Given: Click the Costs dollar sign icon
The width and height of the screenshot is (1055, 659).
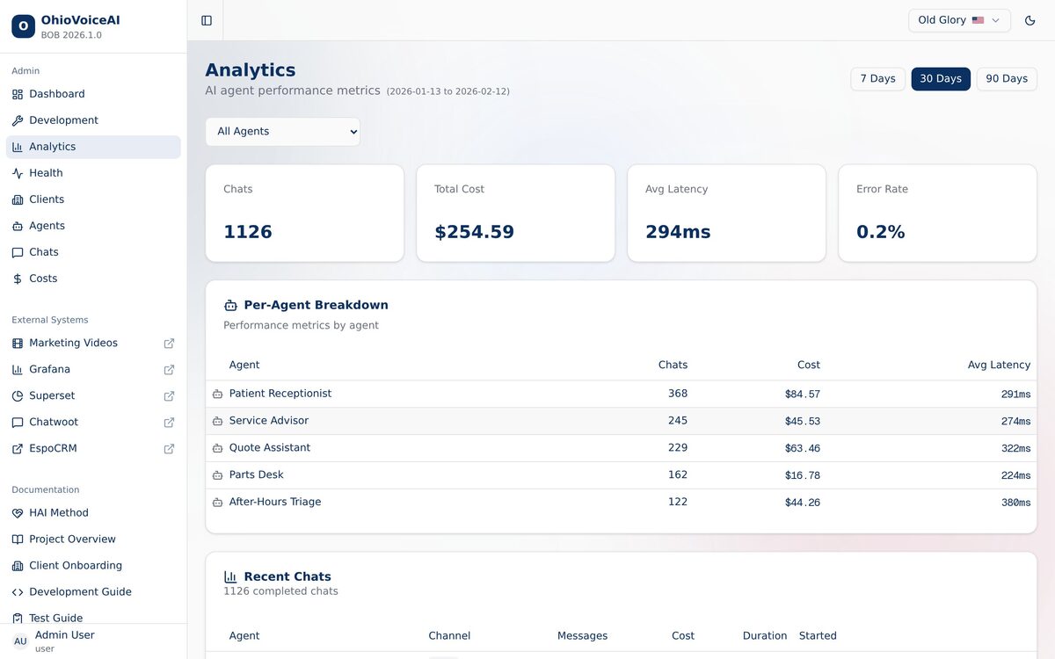Looking at the screenshot, I should click(x=18, y=279).
